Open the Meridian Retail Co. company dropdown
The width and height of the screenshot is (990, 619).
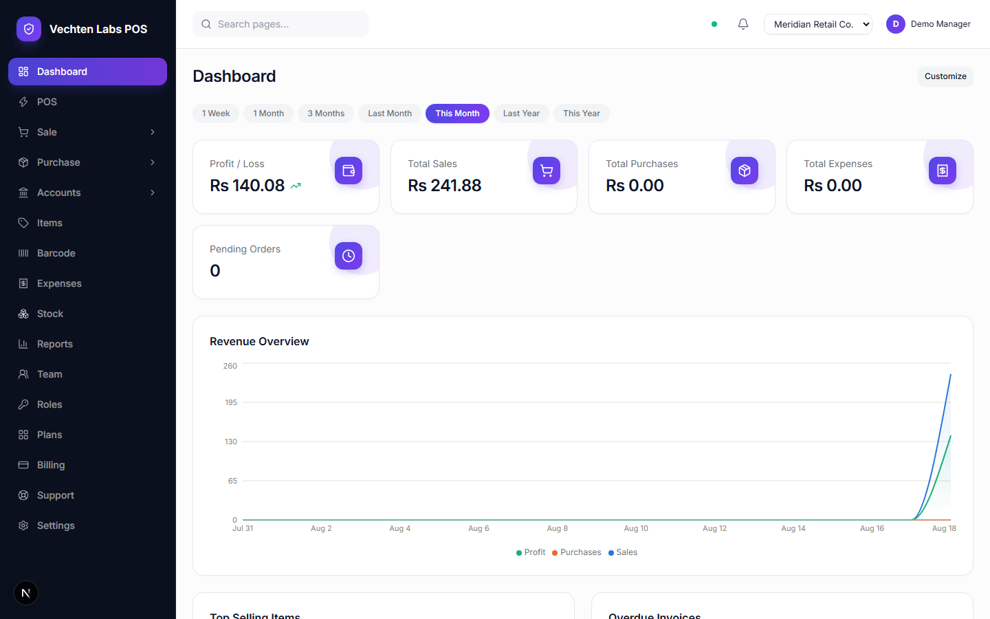pyautogui.click(x=818, y=24)
